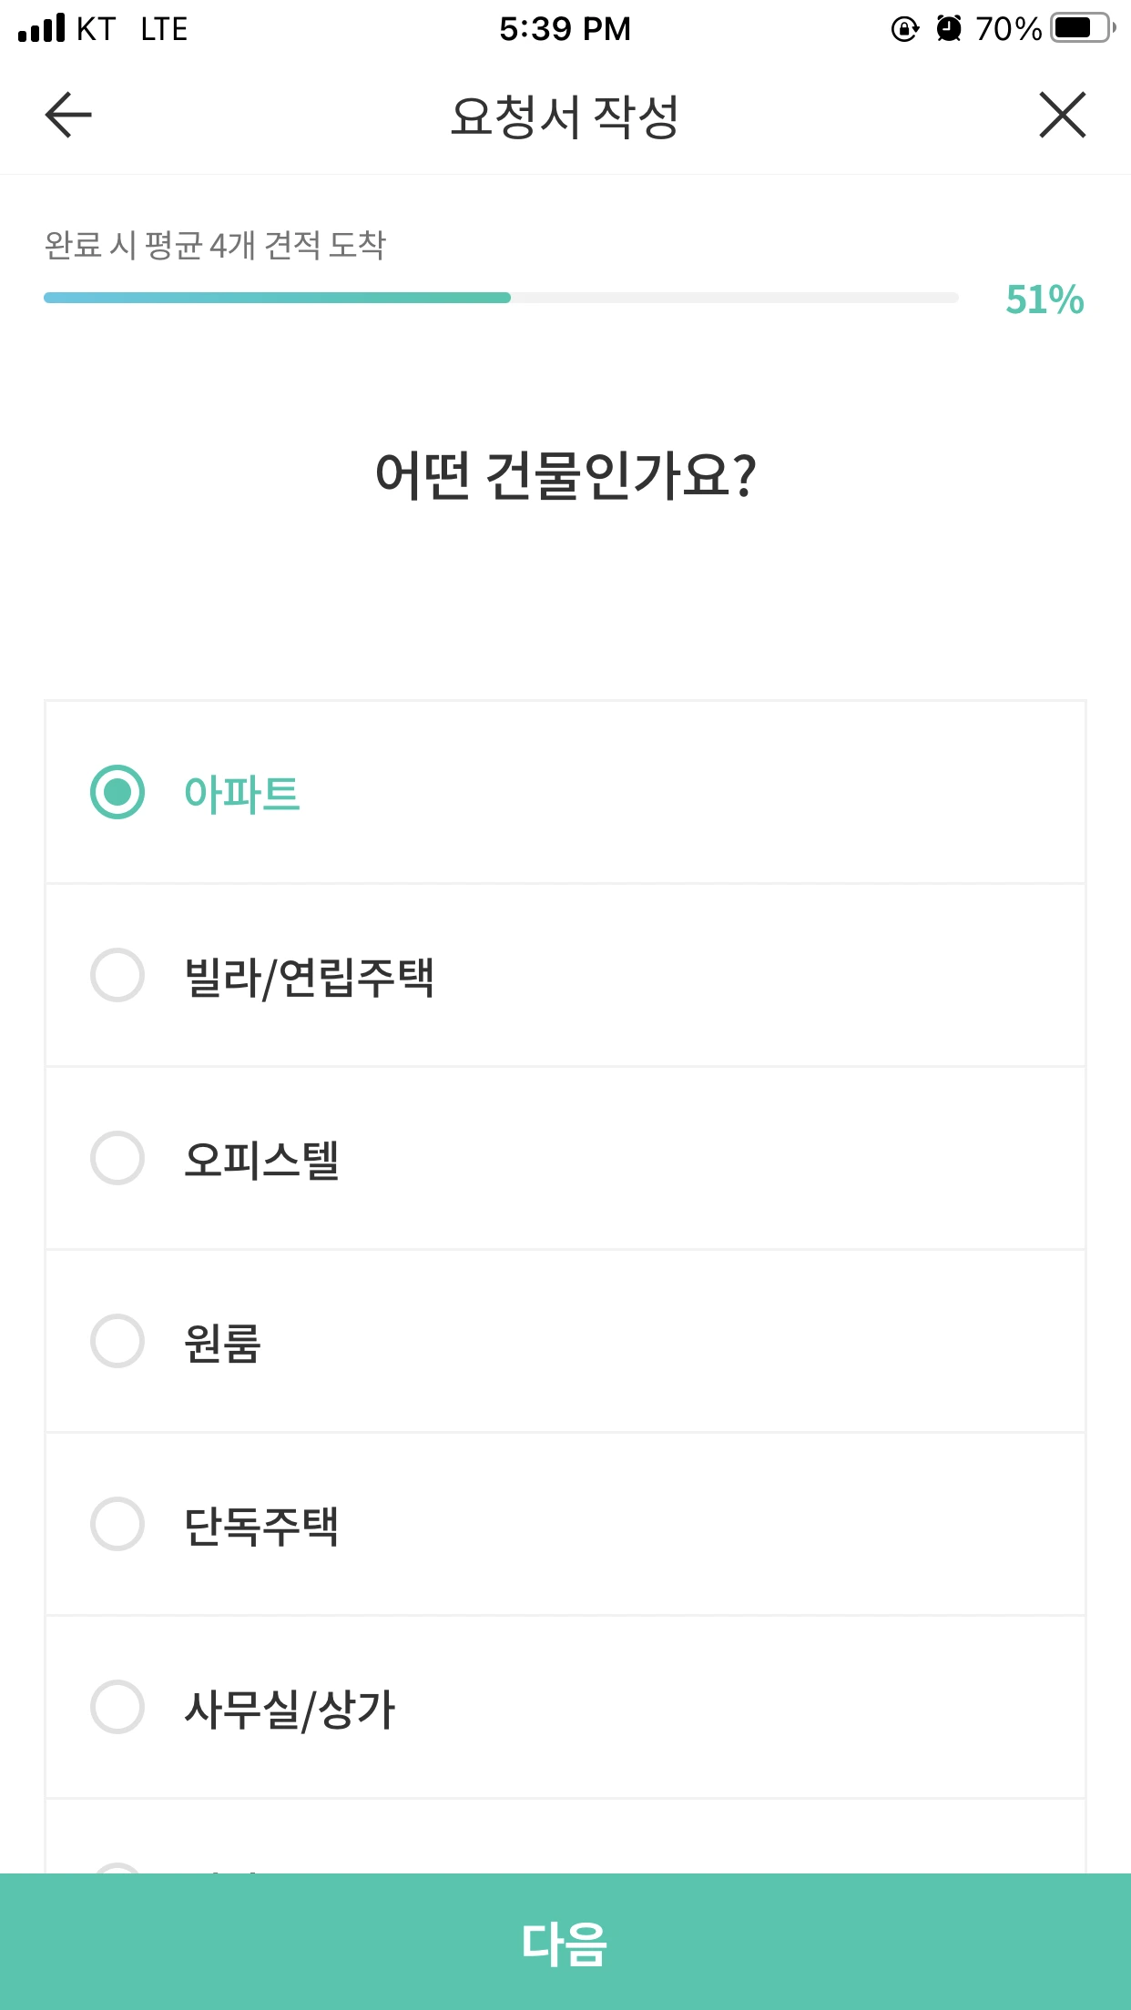The width and height of the screenshot is (1131, 2010).
Task: Select the 사무실/상가 radio button
Action: (x=117, y=1707)
